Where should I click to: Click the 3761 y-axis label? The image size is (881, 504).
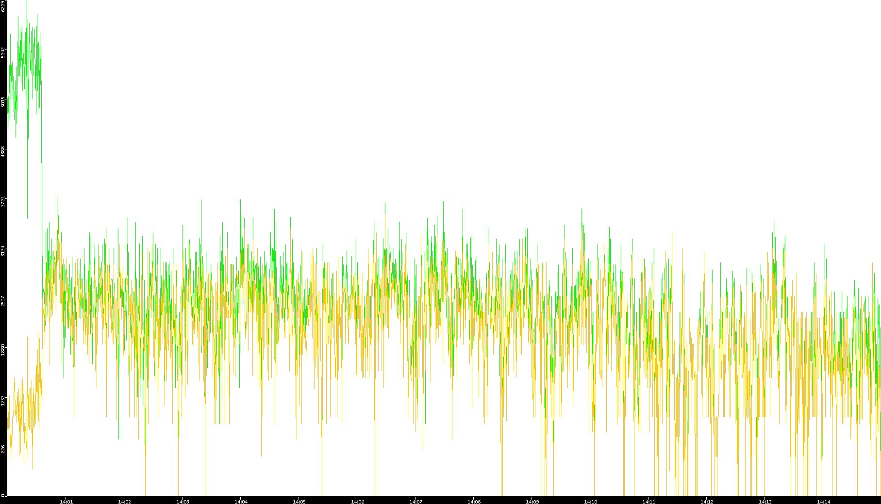(x=3, y=201)
